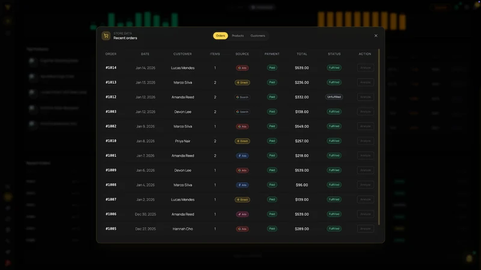Click order number #1012

coord(111,97)
